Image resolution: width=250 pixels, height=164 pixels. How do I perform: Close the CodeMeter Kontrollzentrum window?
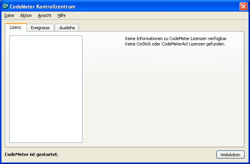coord(243,7)
